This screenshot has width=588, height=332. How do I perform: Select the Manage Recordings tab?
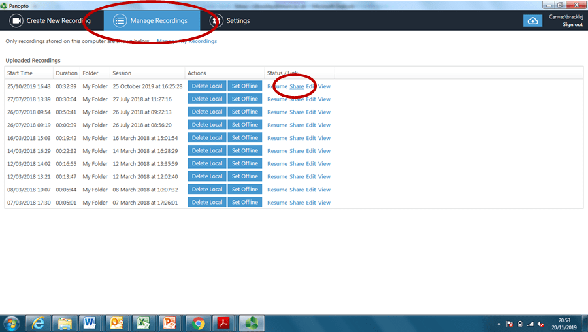[x=152, y=21]
